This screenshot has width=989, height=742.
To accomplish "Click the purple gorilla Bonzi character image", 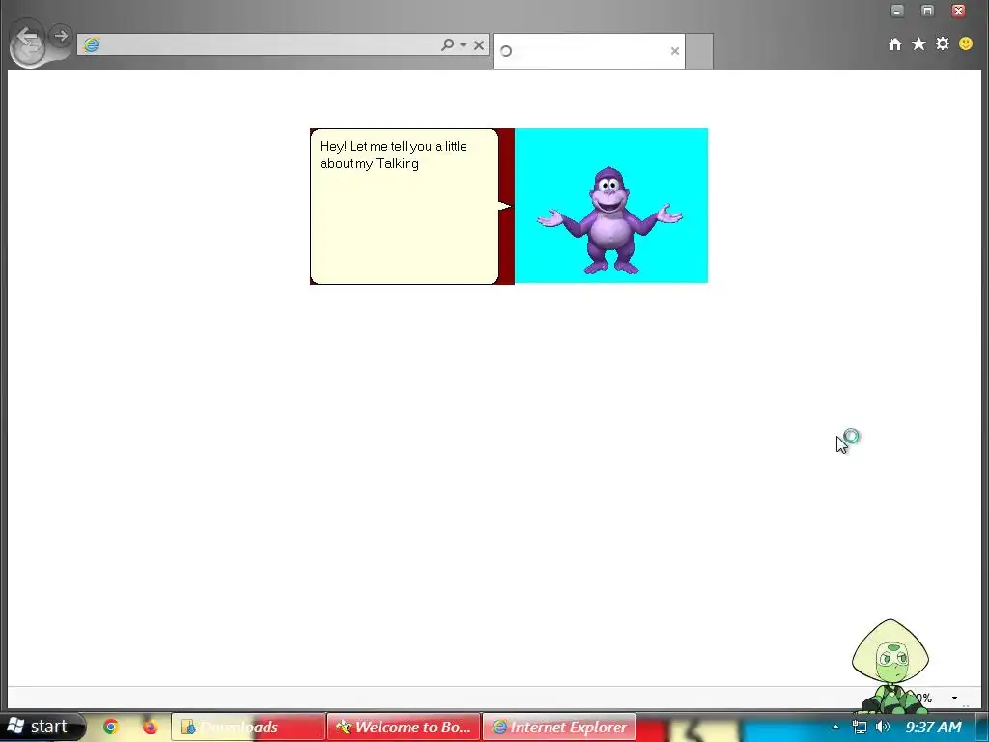I will tap(609, 220).
